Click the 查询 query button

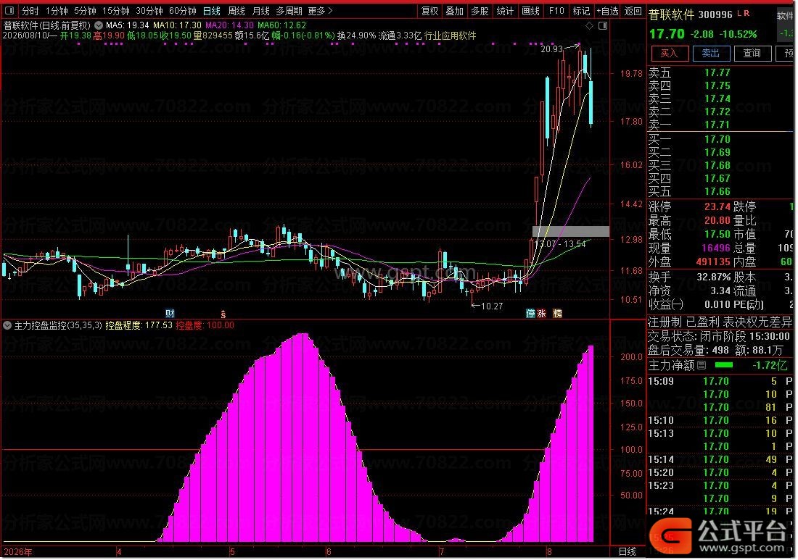coord(752,53)
